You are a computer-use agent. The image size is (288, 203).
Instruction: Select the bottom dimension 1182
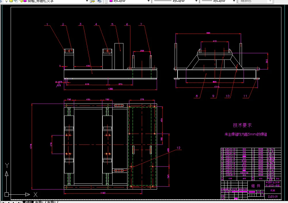[x=103, y=193]
